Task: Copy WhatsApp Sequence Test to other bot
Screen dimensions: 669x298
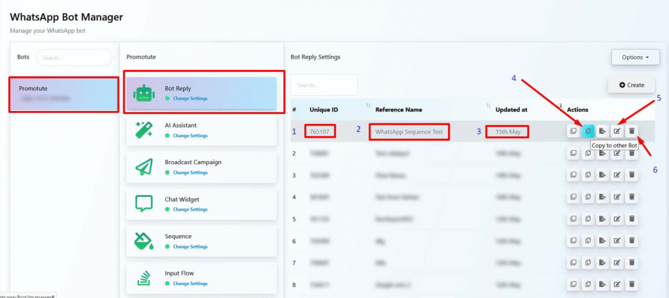Action: click(x=588, y=131)
